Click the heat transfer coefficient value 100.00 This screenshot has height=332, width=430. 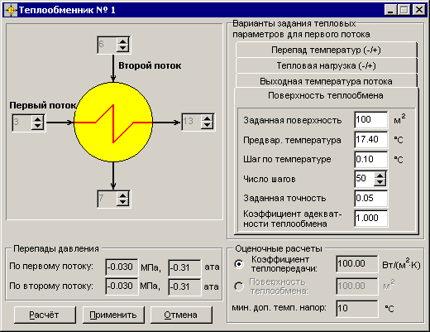tap(357, 264)
